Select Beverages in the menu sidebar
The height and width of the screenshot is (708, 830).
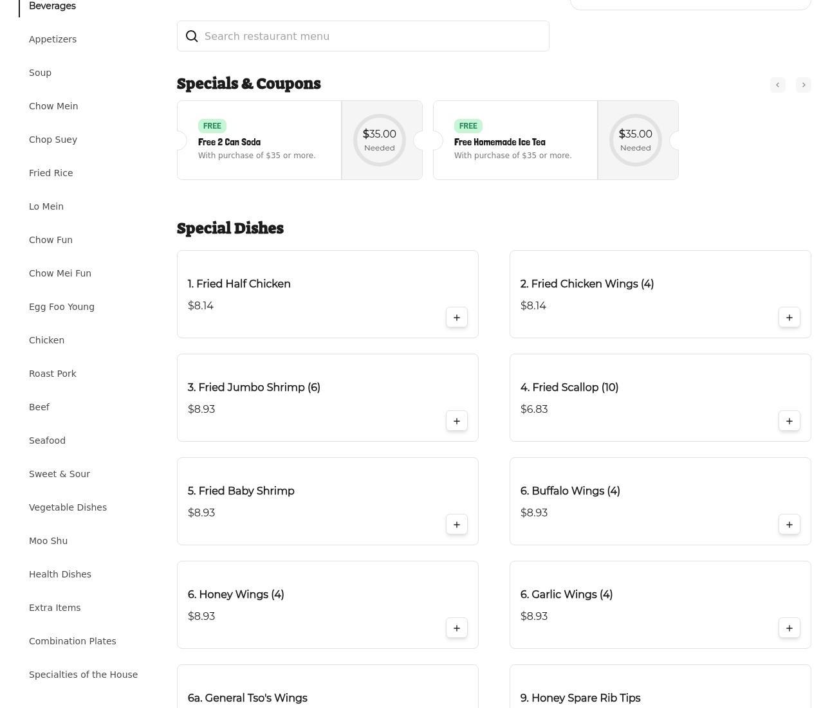tap(52, 6)
